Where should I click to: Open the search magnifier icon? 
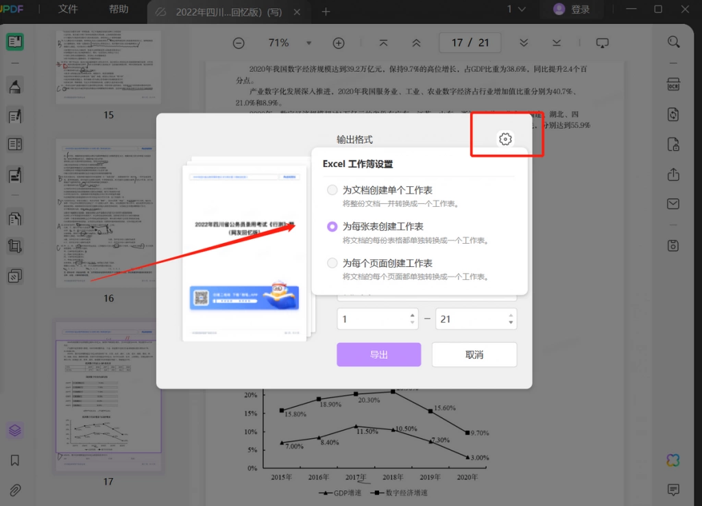tap(673, 42)
